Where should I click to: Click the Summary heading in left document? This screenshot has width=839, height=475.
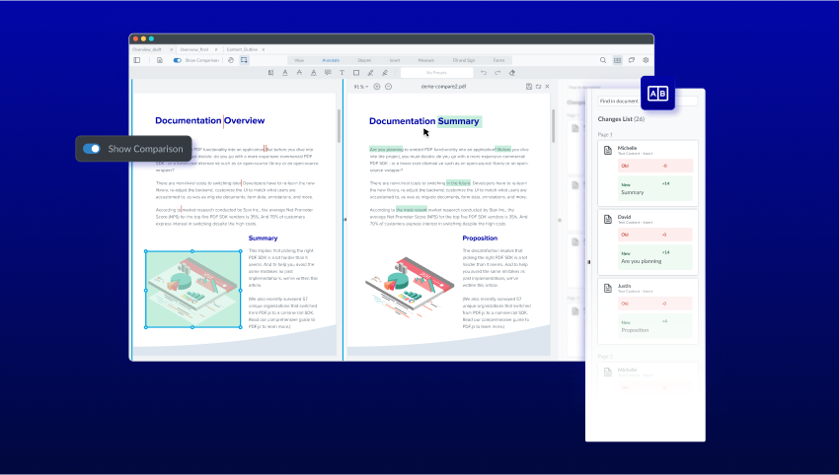[263, 238]
